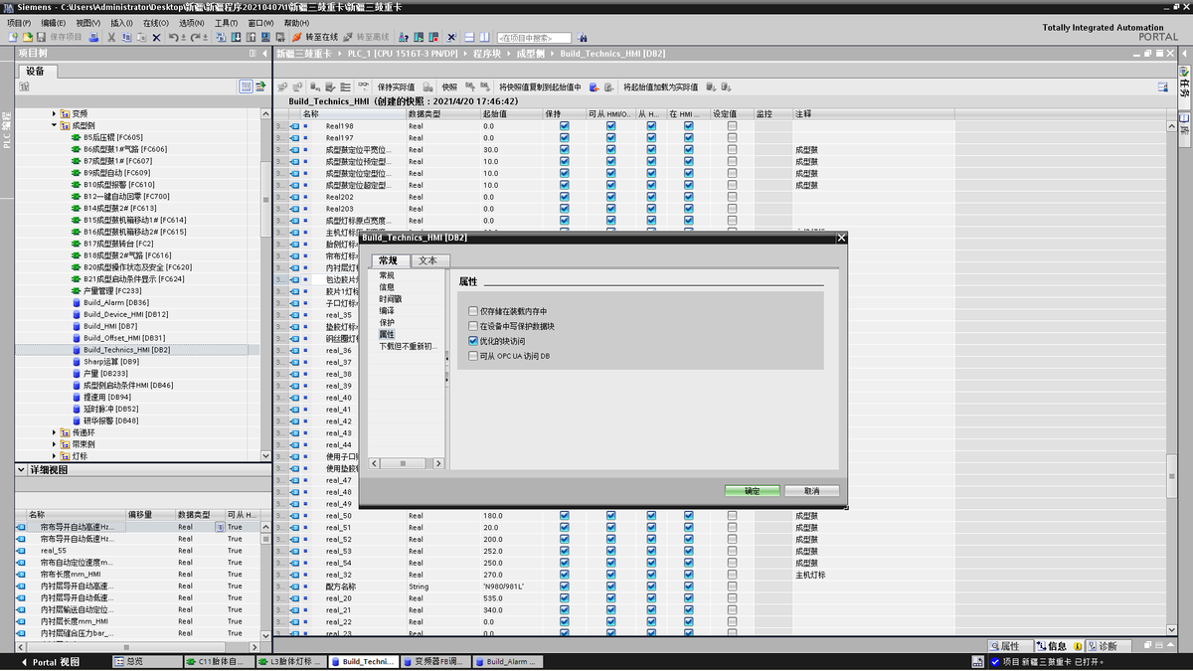Click the cut scissors icon
The image size is (1193, 671).
click(x=111, y=37)
